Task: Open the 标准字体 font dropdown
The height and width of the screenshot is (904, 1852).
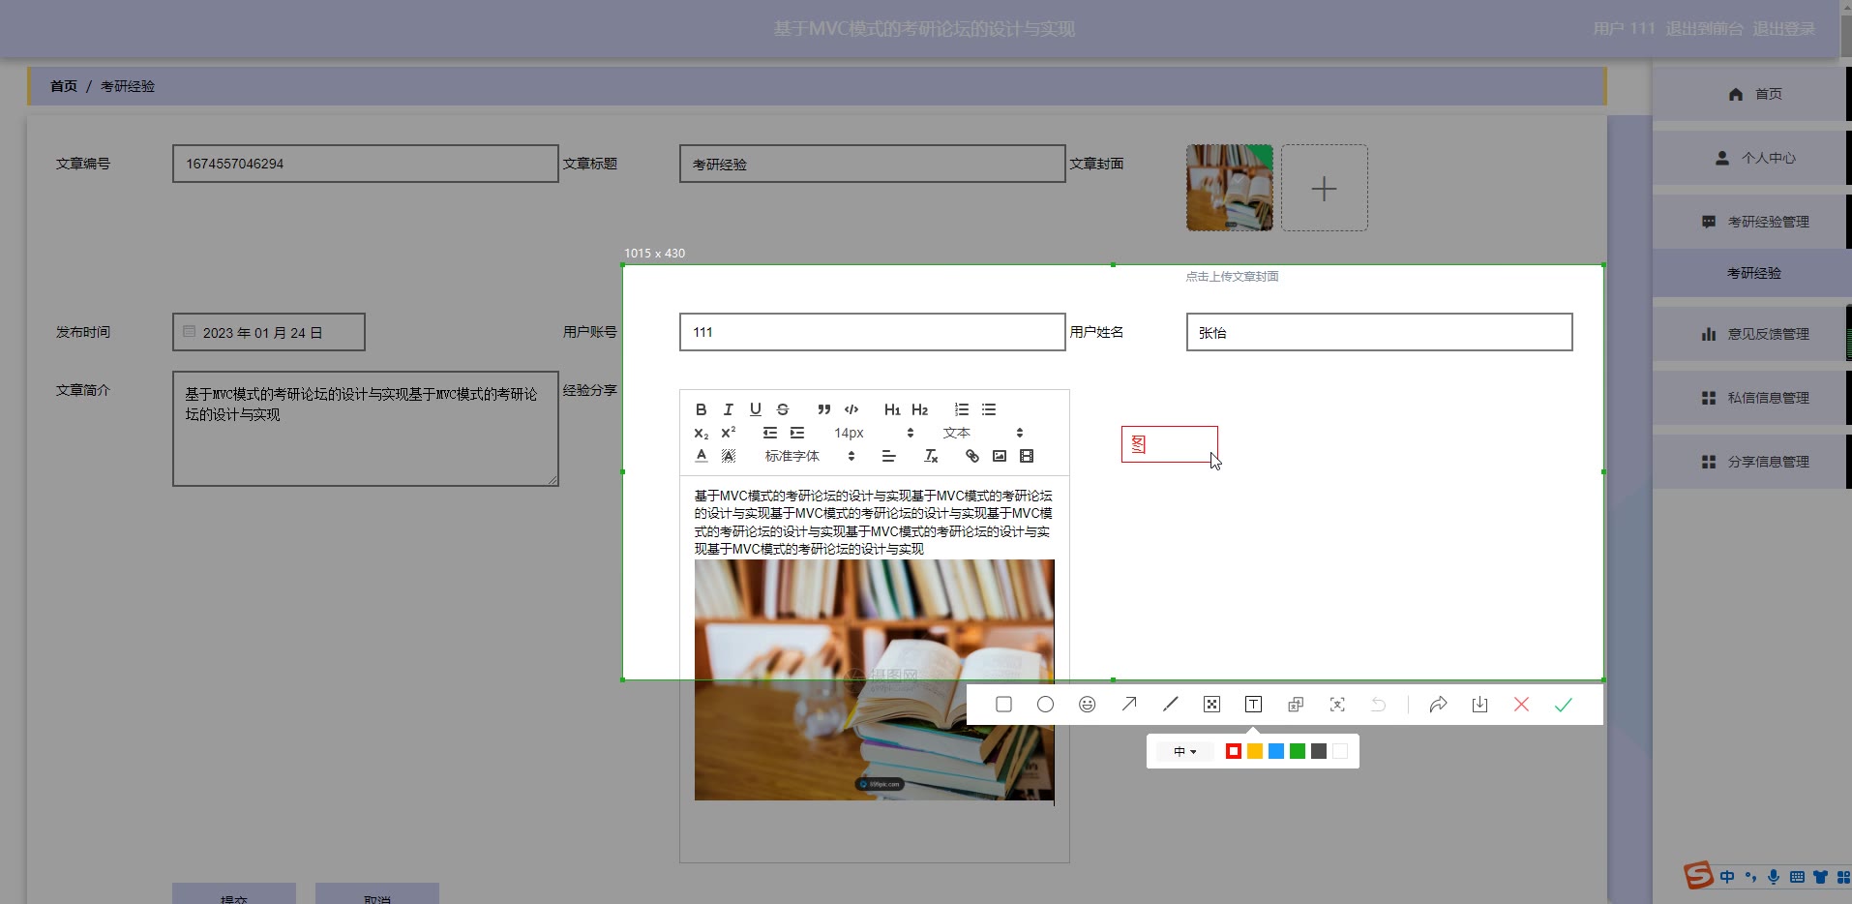Action: pyautogui.click(x=809, y=456)
